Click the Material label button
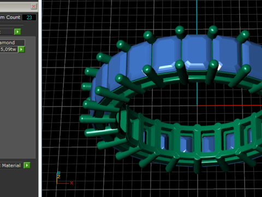 (11, 165)
